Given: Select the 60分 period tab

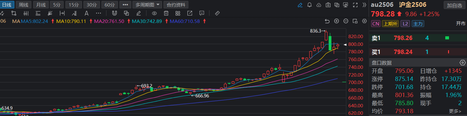Looking at the screenshot, I should point(110,5).
